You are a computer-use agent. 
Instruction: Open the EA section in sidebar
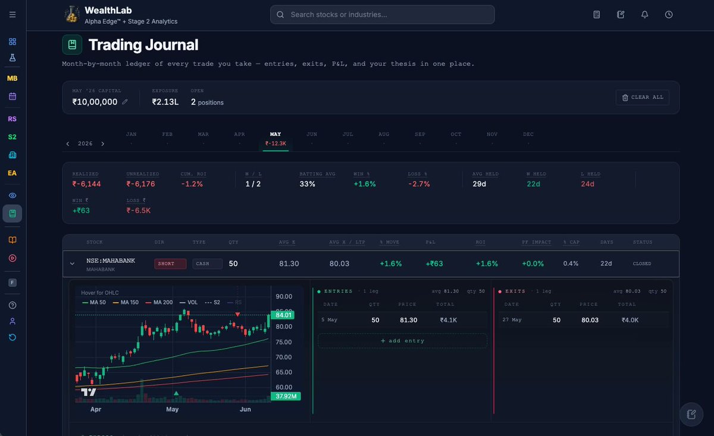point(12,173)
